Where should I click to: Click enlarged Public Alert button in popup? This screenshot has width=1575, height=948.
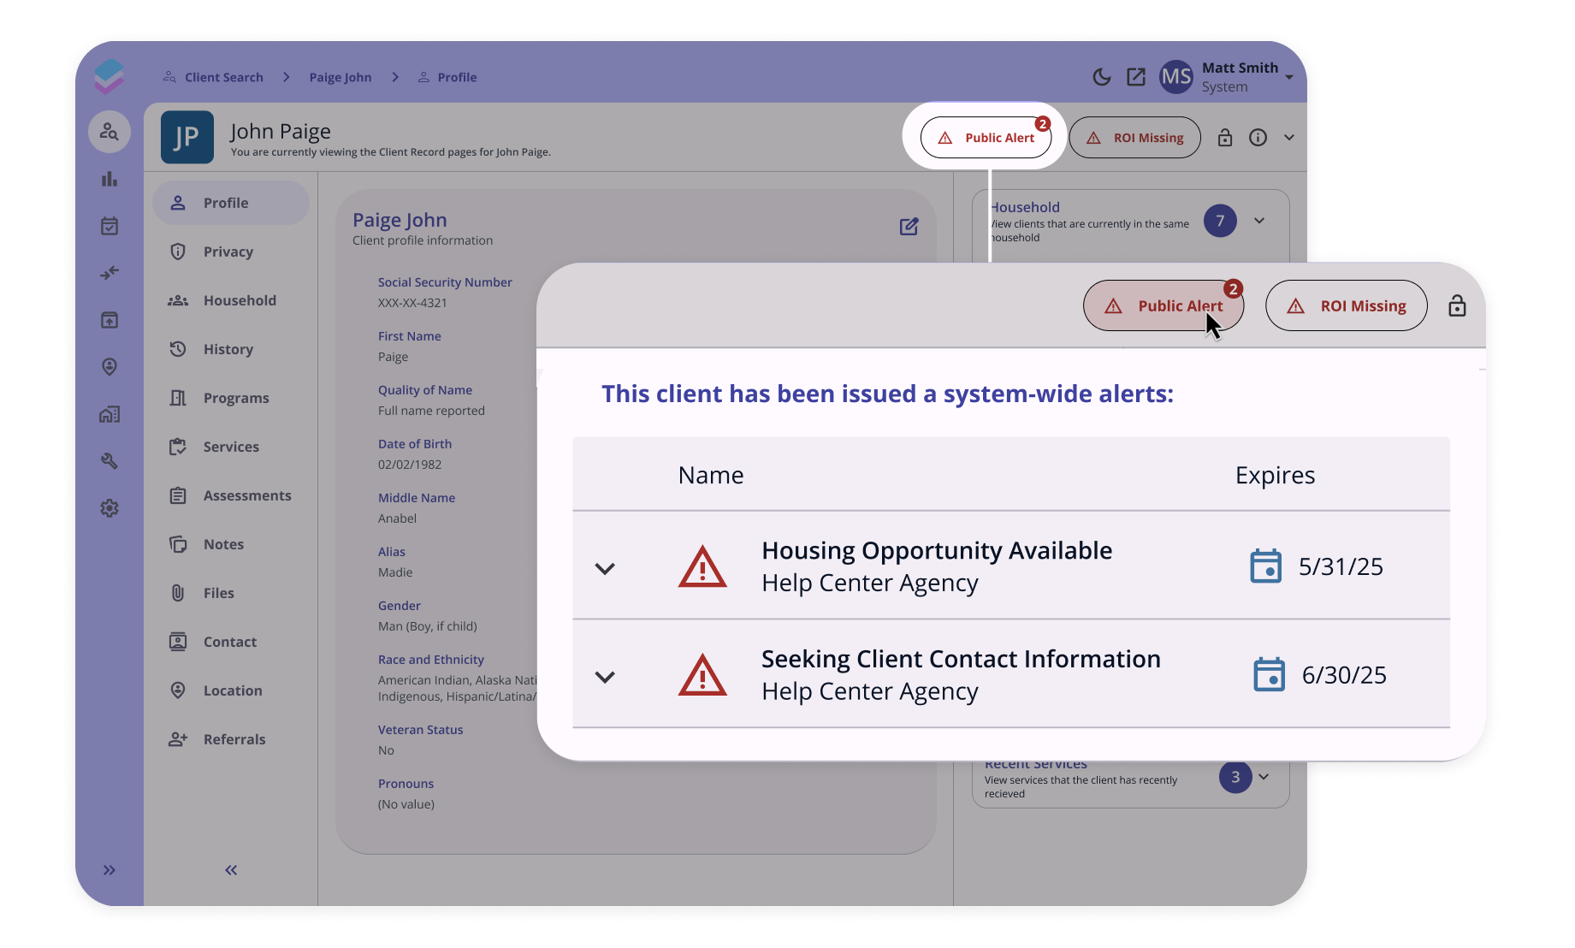tap(1163, 305)
